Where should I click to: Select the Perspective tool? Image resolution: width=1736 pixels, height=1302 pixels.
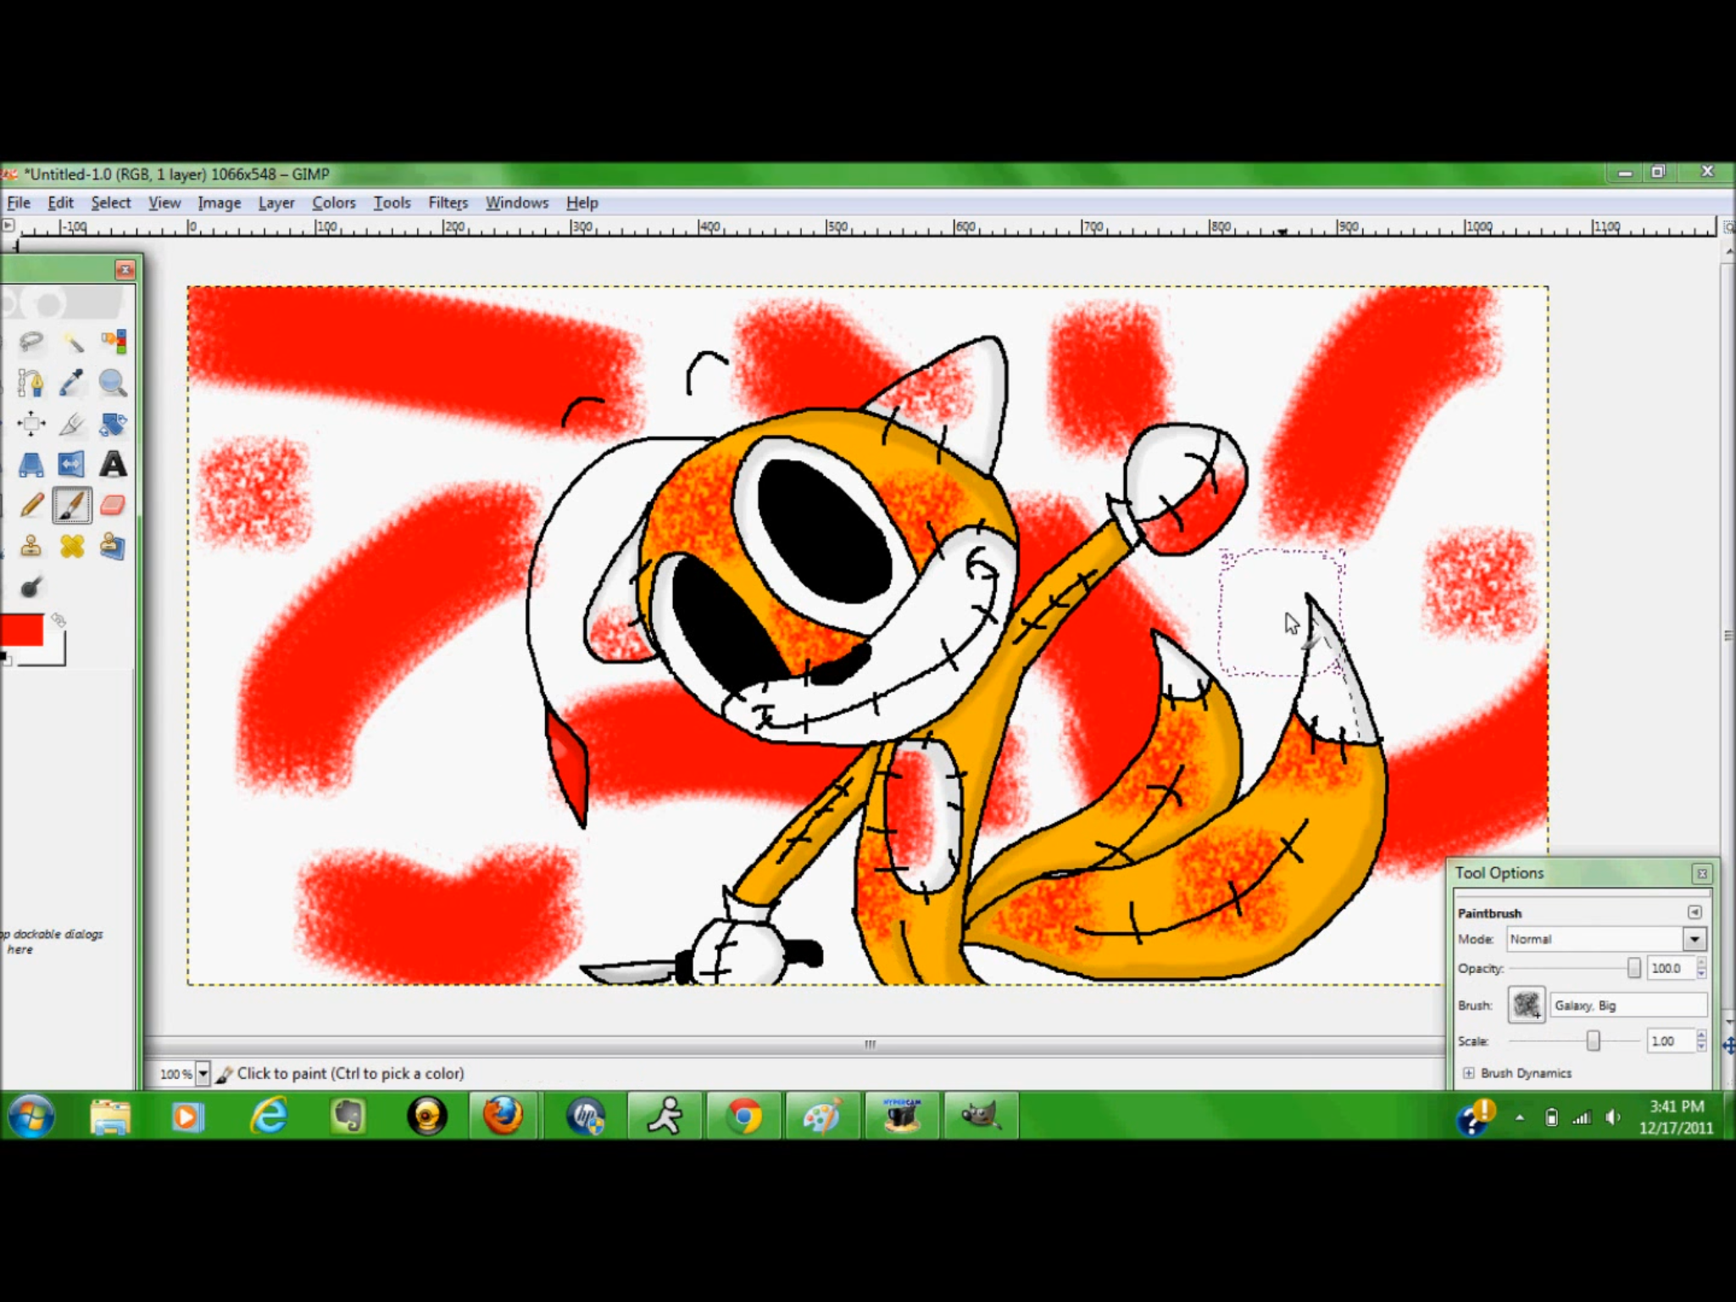click(31, 465)
